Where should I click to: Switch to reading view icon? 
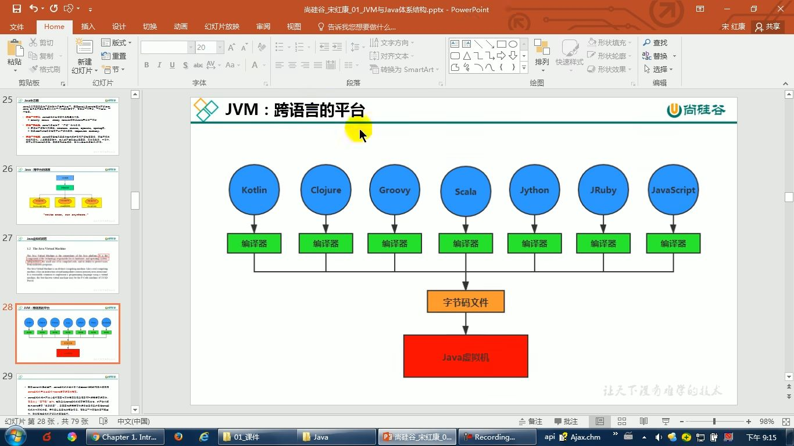pos(643,422)
